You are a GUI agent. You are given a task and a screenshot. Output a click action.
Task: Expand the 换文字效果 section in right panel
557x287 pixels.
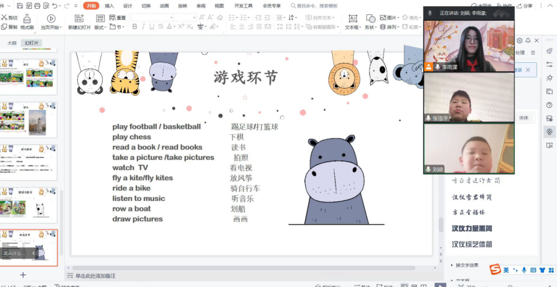point(466,265)
